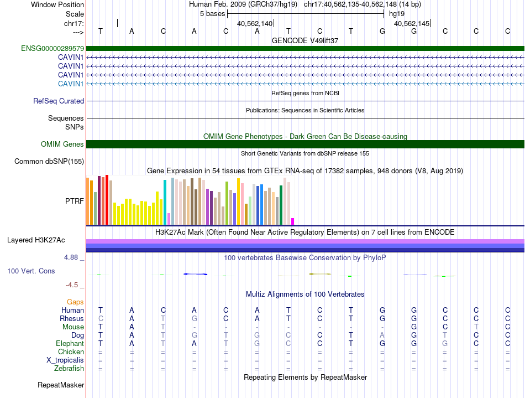
Task: Click the 'chr17:' ruler label
Action: click(x=74, y=23)
